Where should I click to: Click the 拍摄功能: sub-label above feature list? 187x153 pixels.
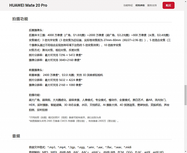coord(35,95)
